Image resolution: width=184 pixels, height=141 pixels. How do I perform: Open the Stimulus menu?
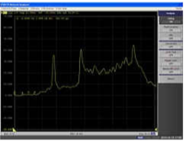tap(35, 9)
